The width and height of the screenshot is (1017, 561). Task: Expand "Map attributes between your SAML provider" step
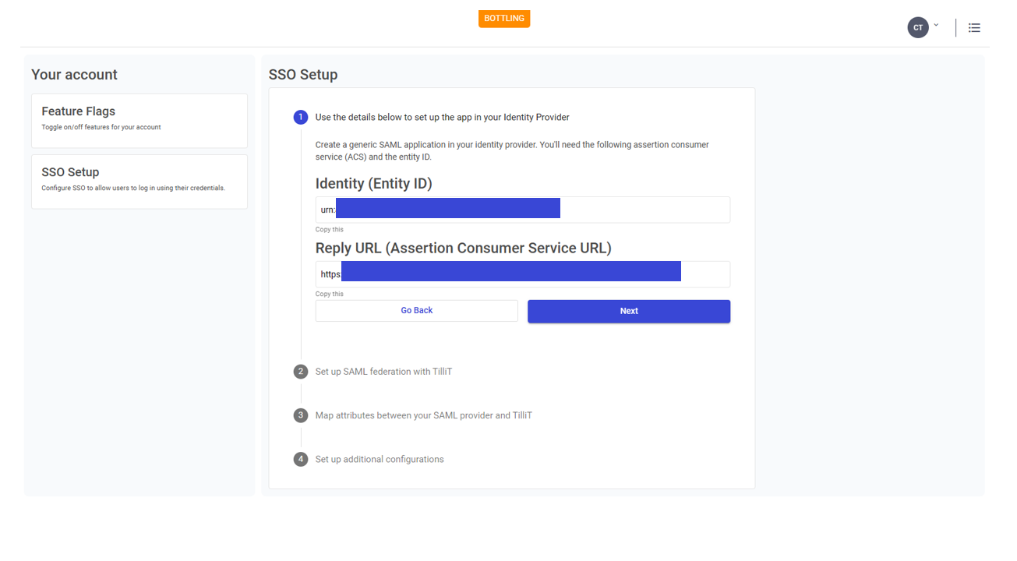424,415
